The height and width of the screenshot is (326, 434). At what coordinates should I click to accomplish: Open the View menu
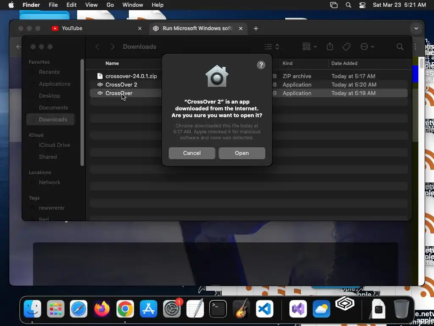(92, 5)
